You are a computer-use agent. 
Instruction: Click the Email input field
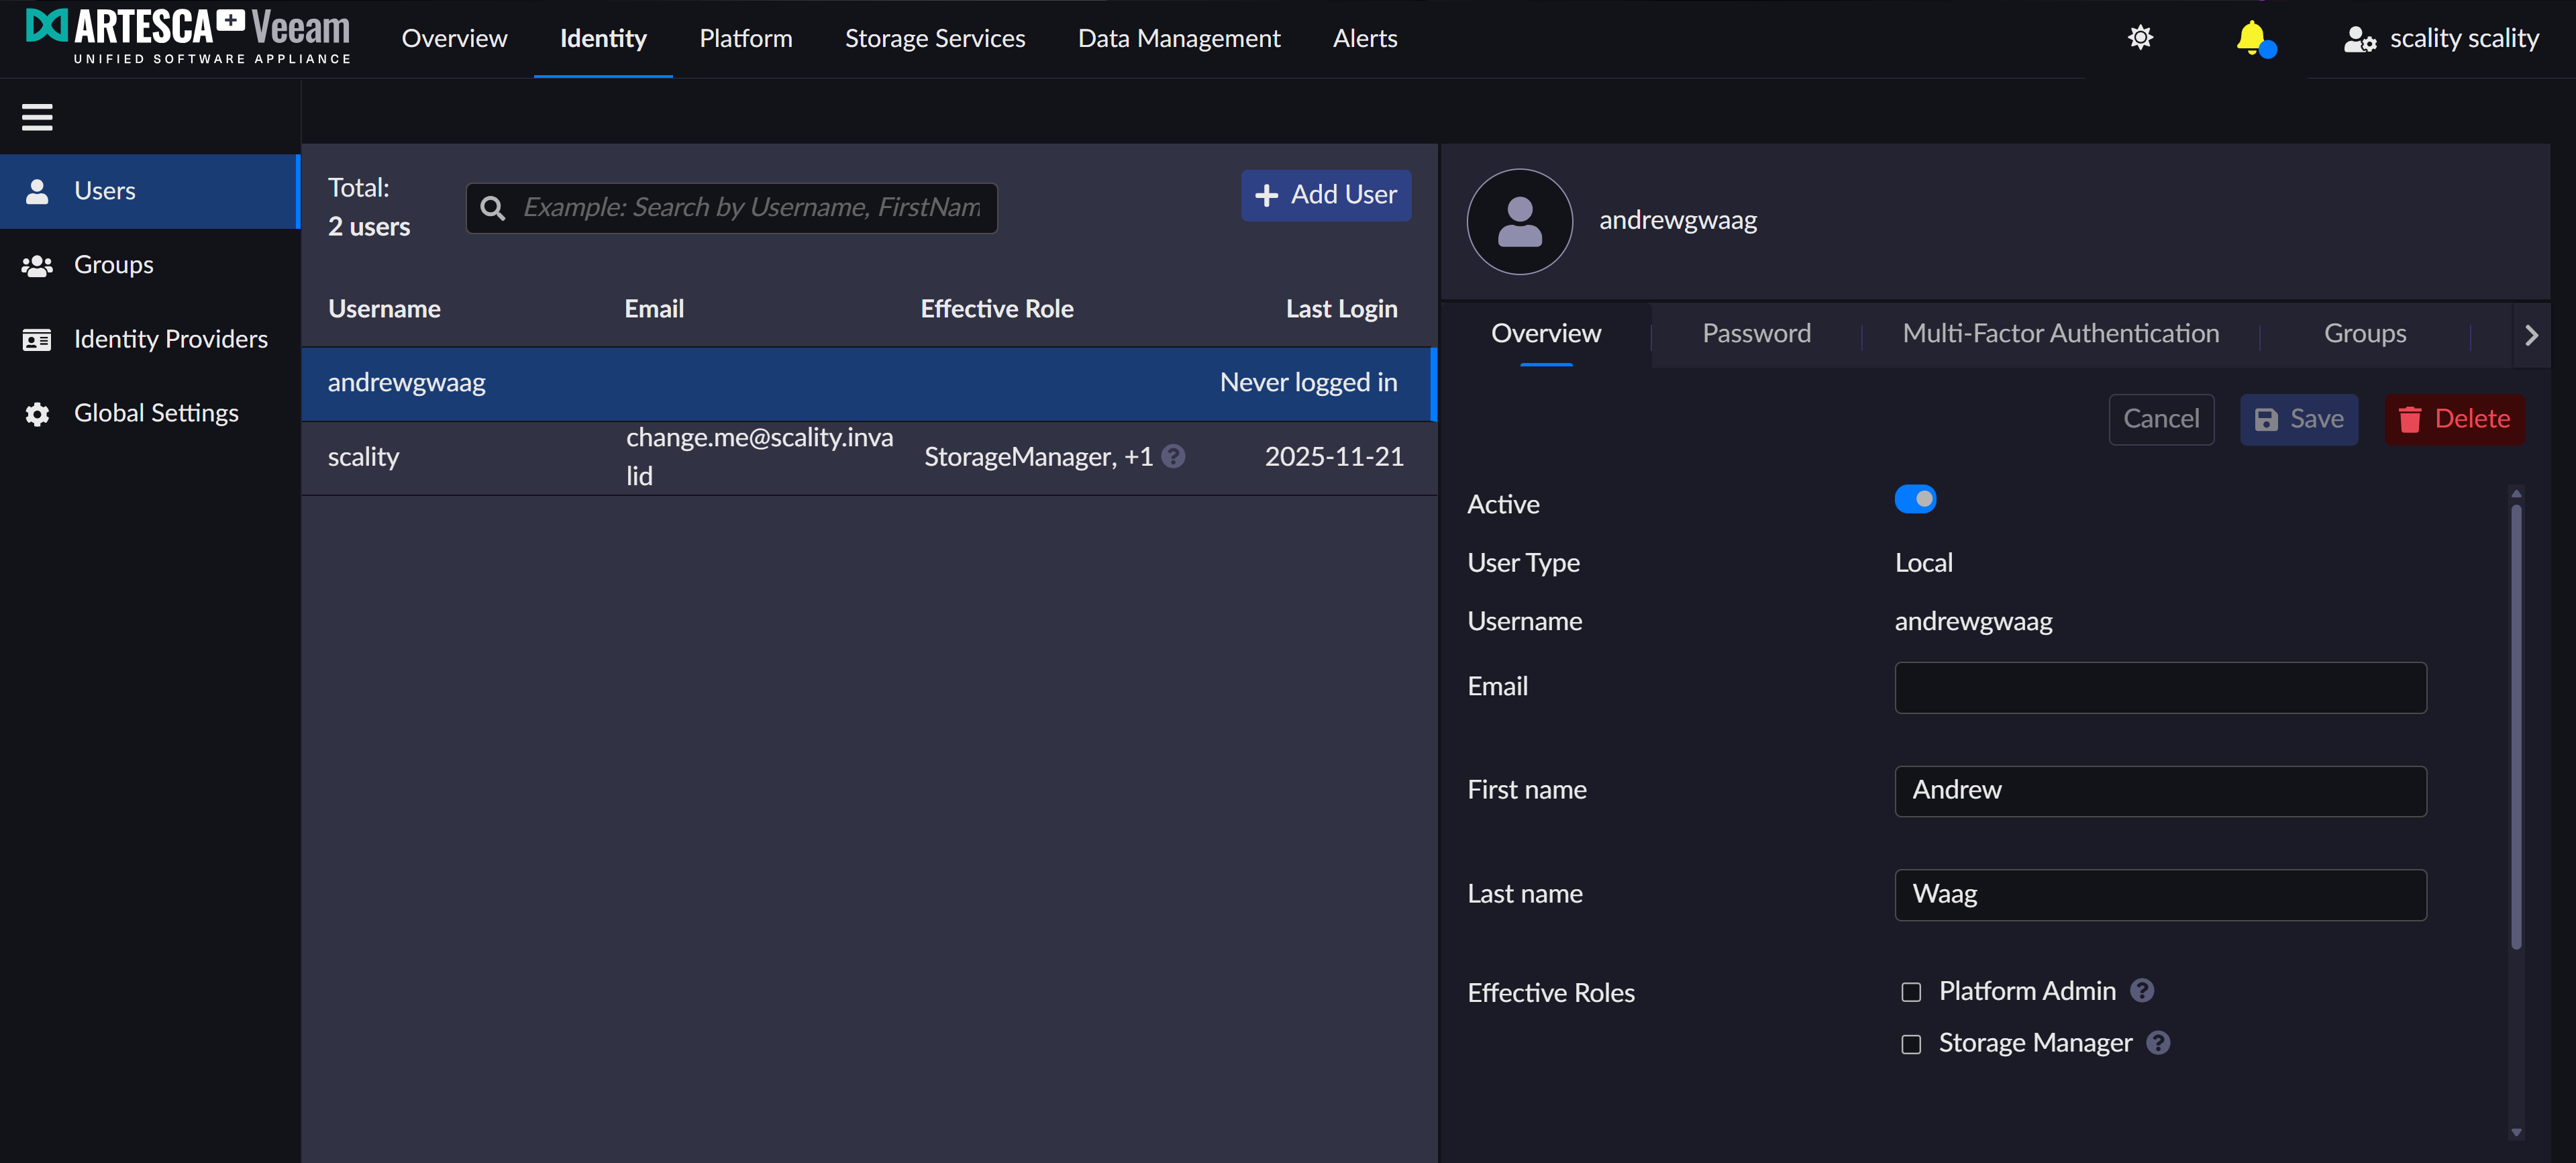pyautogui.click(x=2160, y=687)
